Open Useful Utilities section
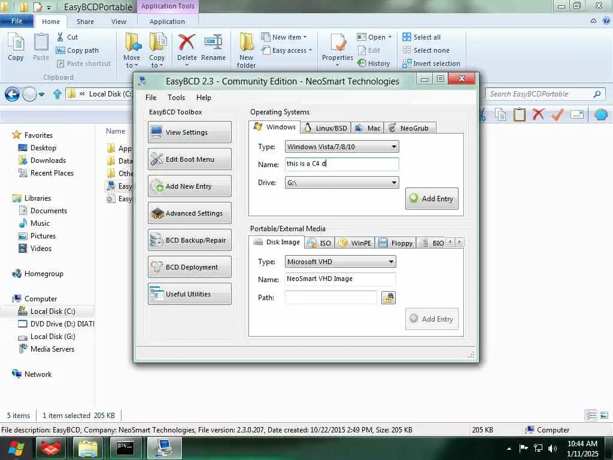Viewport: 613px width, 460px height. point(190,294)
